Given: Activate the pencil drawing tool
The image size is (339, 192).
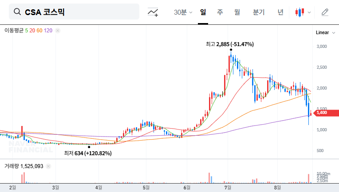Looking at the screenshot, I should pos(325,12).
